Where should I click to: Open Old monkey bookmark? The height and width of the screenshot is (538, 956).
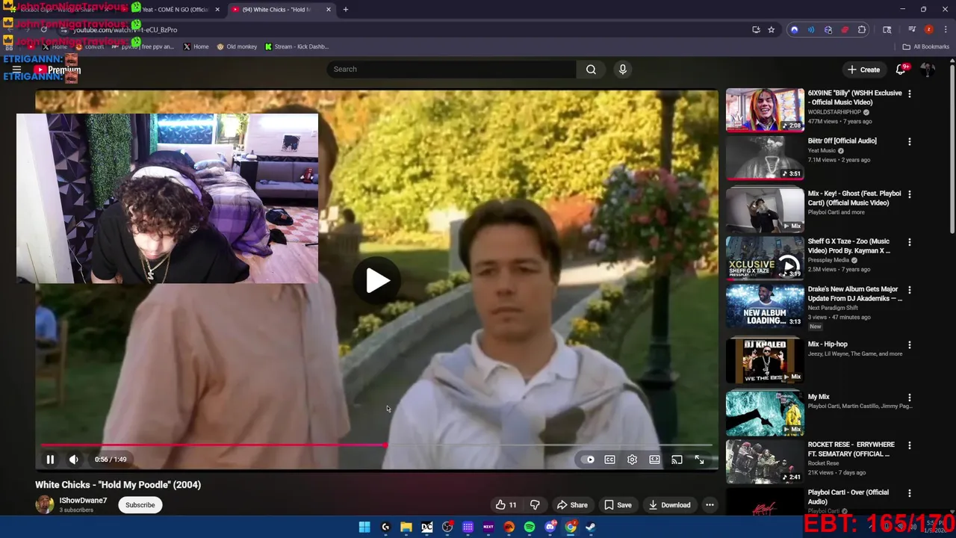tap(237, 46)
